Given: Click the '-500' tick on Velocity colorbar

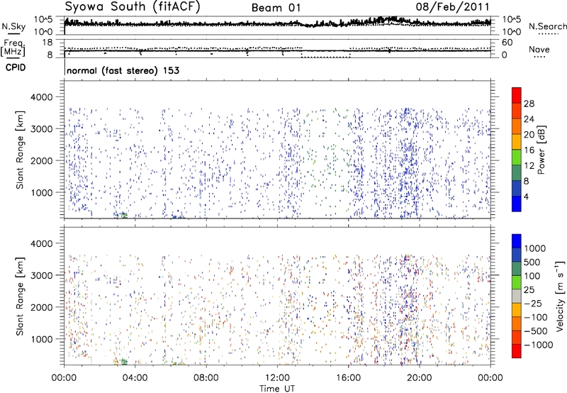Looking at the screenshot, I should coord(536,331).
